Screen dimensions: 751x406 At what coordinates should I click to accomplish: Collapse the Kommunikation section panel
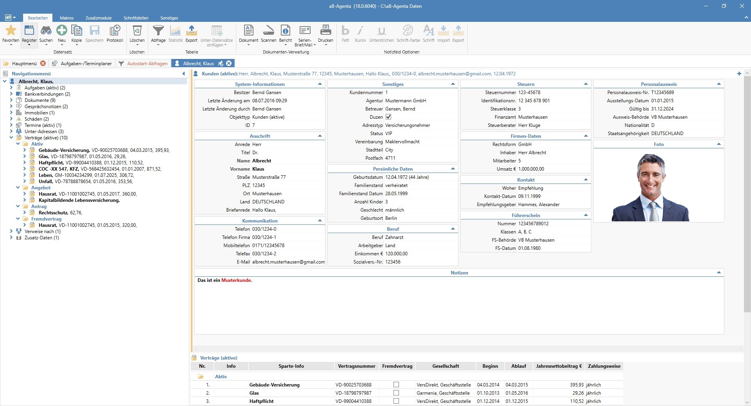[320, 221]
